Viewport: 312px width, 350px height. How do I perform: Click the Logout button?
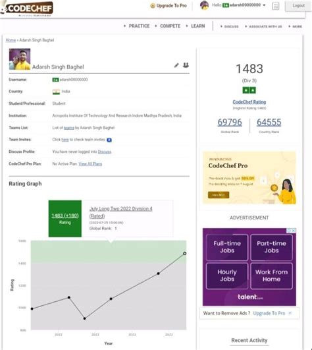pyautogui.click(x=298, y=6)
